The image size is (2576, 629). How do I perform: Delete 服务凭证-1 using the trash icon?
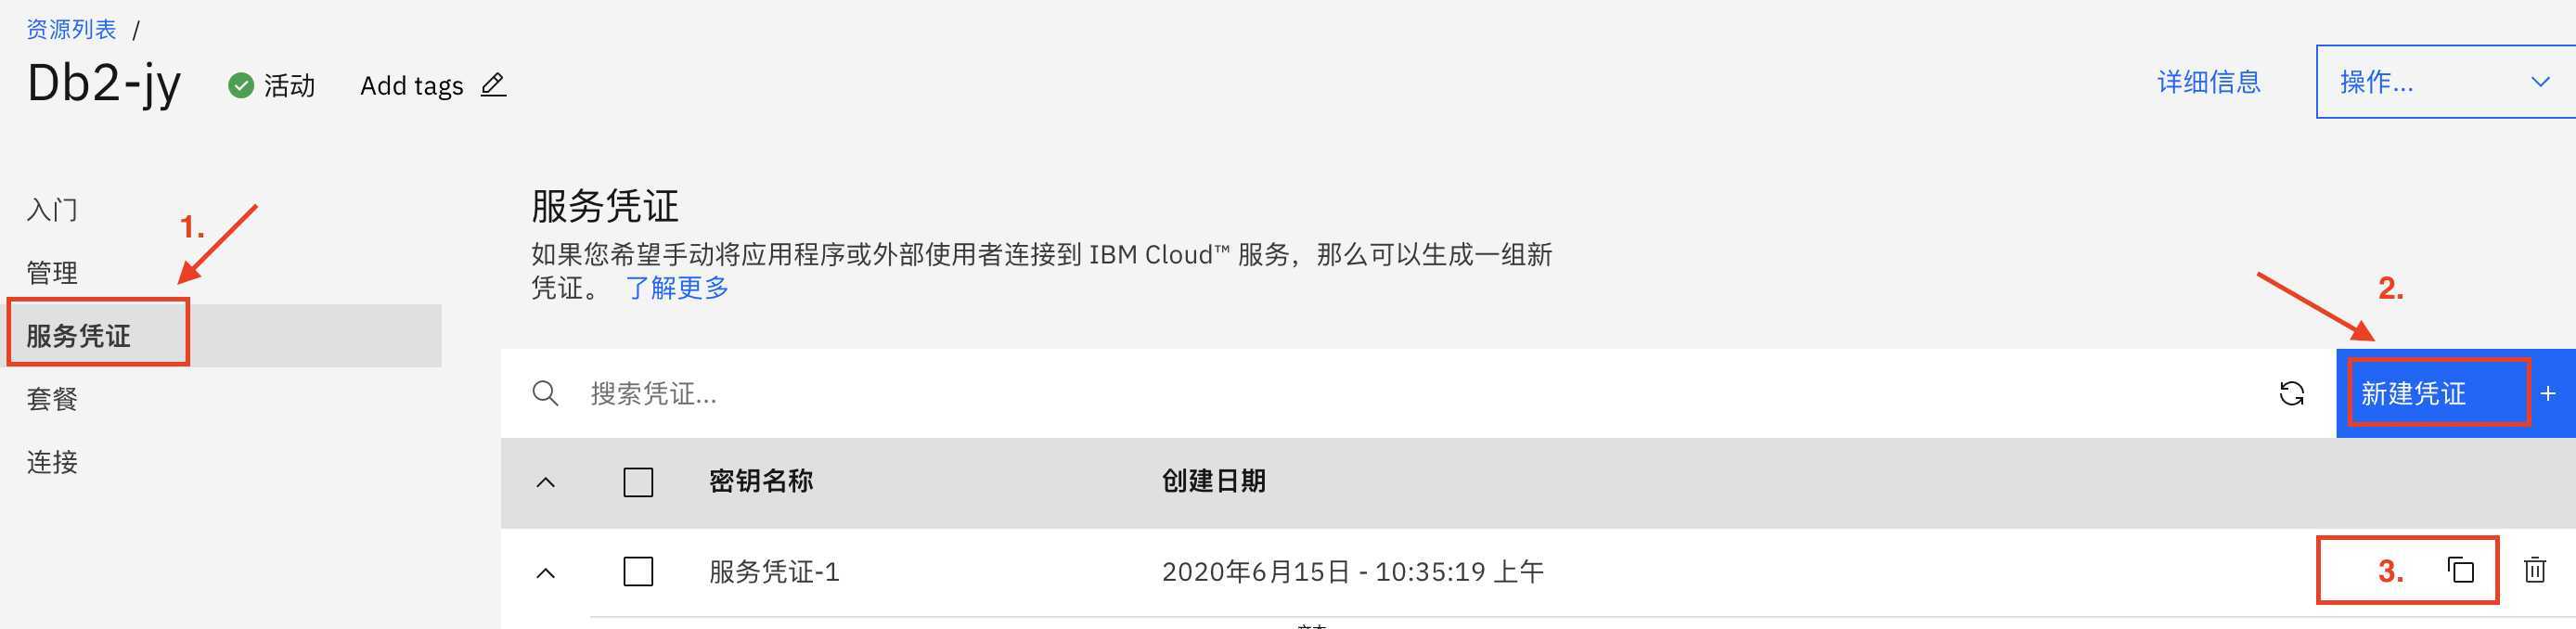tap(2534, 570)
